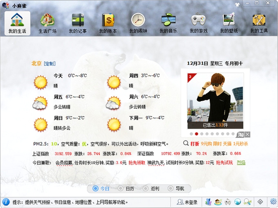Viewport: 278px width, 208px height.
Task: Open 我的壁纸 wallpaper section
Action: 229,23
